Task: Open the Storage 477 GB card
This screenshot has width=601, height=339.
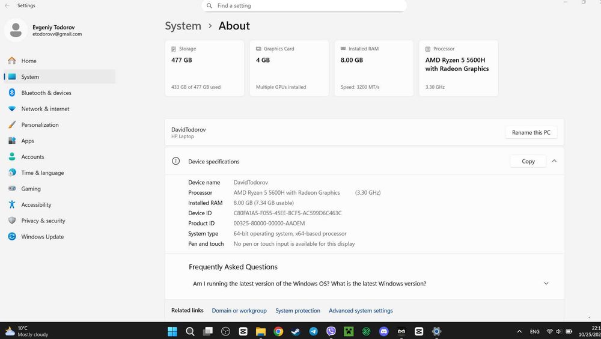Action: click(204, 69)
